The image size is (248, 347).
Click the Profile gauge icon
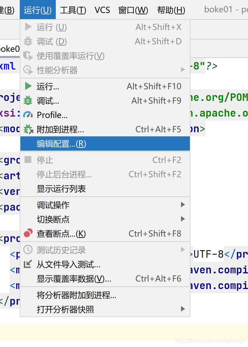pos(28,115)
